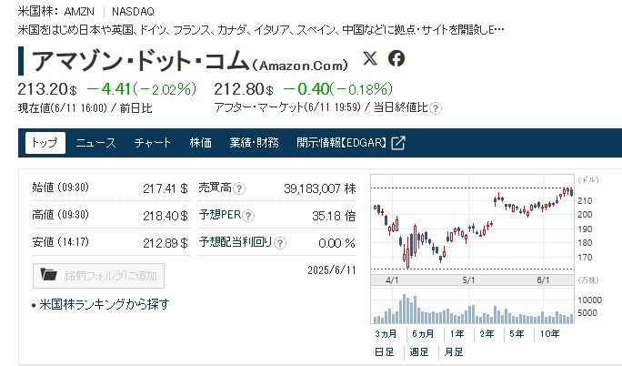Click chart x-axis label 6/1
622x366 pixels.
click(x=543, y=280)
